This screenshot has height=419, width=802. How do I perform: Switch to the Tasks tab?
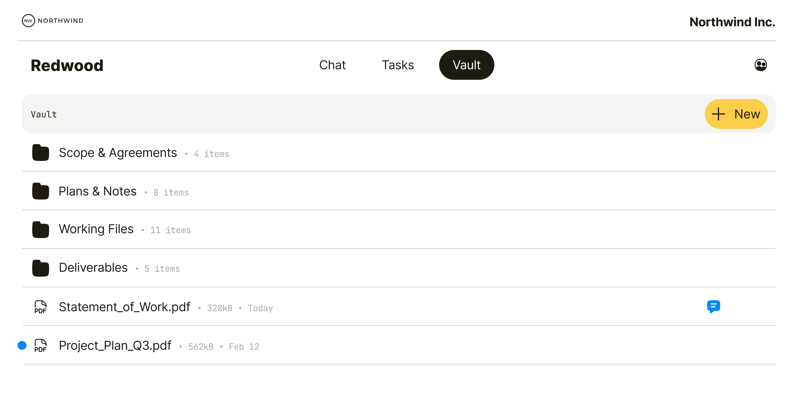[x=398, y=65]
